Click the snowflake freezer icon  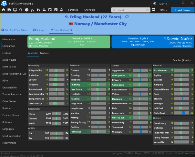tap(62, 10)
